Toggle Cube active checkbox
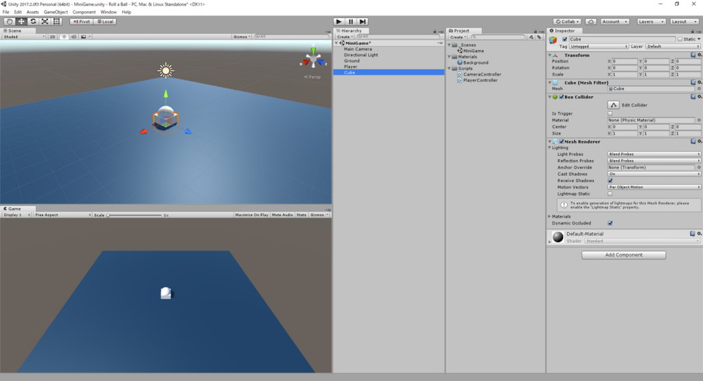703x381 pixels. click(564, 39)
